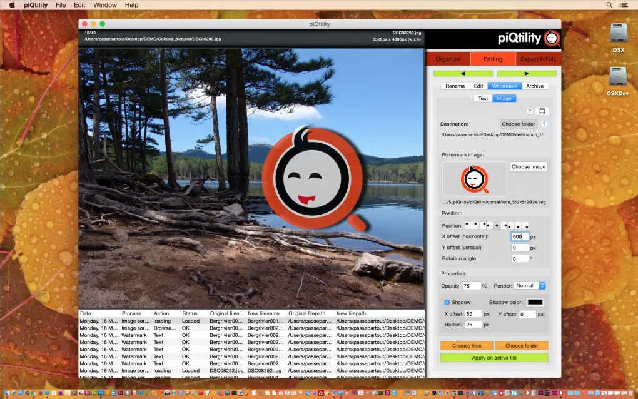Open the Edit menu in menu bar
The height and width of the screenshot is (399, 638).
79,5
